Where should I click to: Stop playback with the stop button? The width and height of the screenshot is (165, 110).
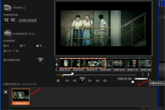click(58, 81)
